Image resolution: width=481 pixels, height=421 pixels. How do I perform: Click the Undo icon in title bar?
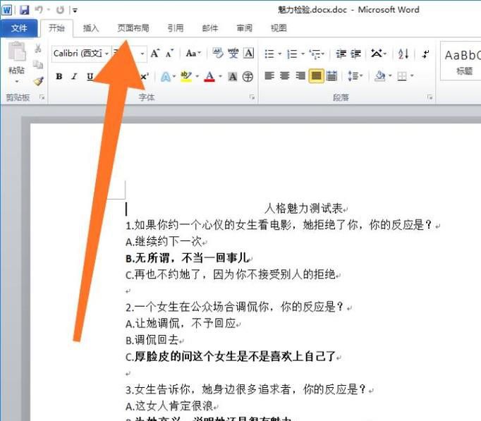click(x=39, y=10)
